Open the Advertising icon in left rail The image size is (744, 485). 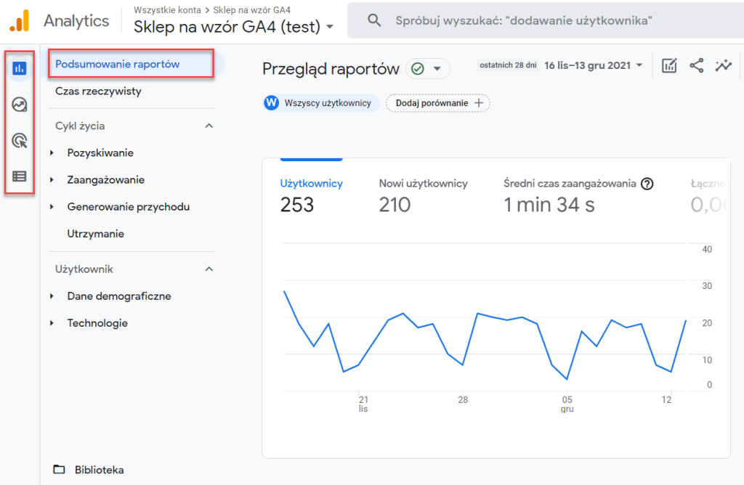[20, 141]
